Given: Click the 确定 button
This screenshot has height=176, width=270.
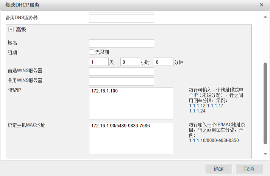Looking at the screenshot, I should click(218, 169).
